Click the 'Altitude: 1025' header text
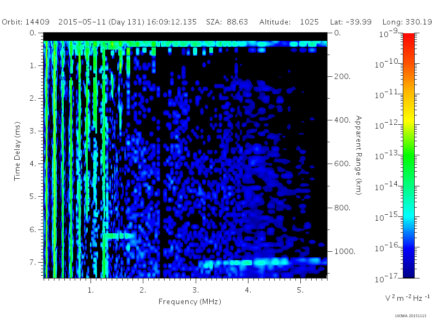This screenshot has height=327, width=436. [289, 22]
